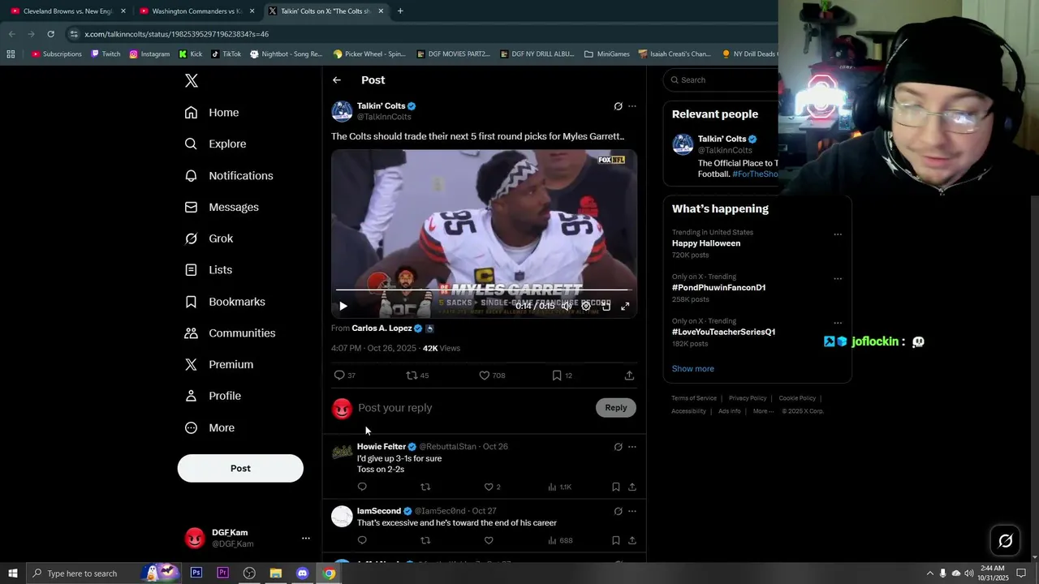Click the white Post button in sidebar

click(240, 468)
